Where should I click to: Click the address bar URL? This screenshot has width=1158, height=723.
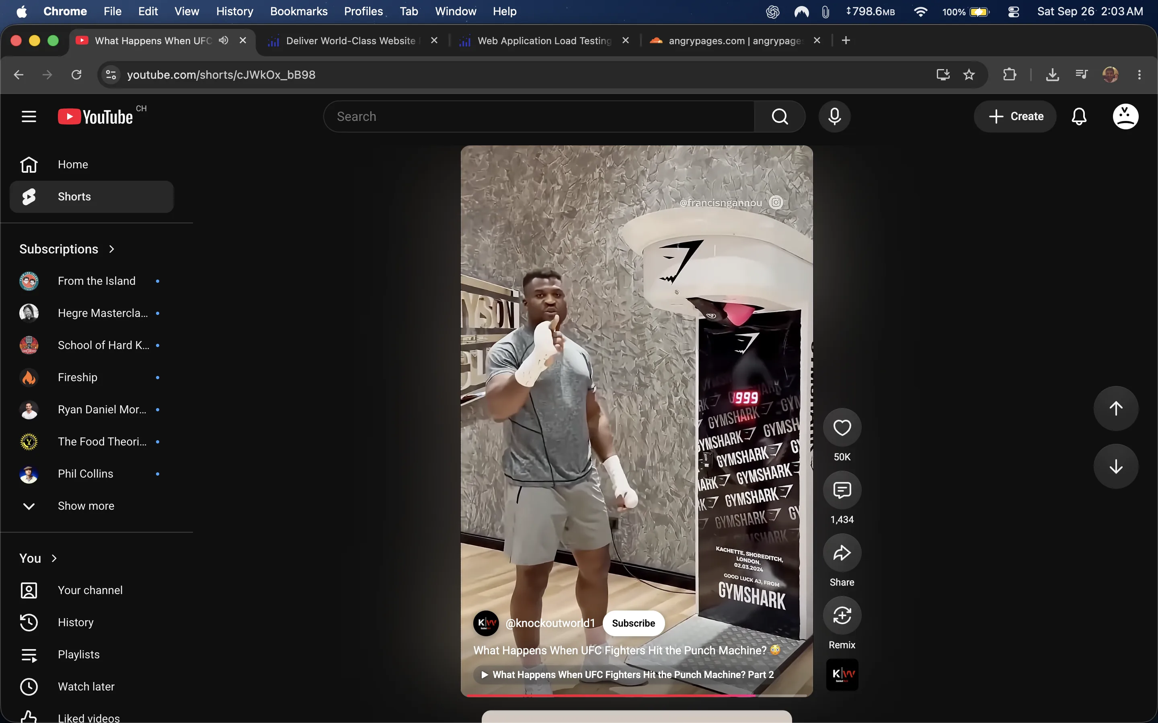[x=221, y=75]
